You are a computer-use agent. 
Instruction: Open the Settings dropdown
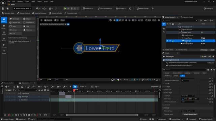pos(209,8)
